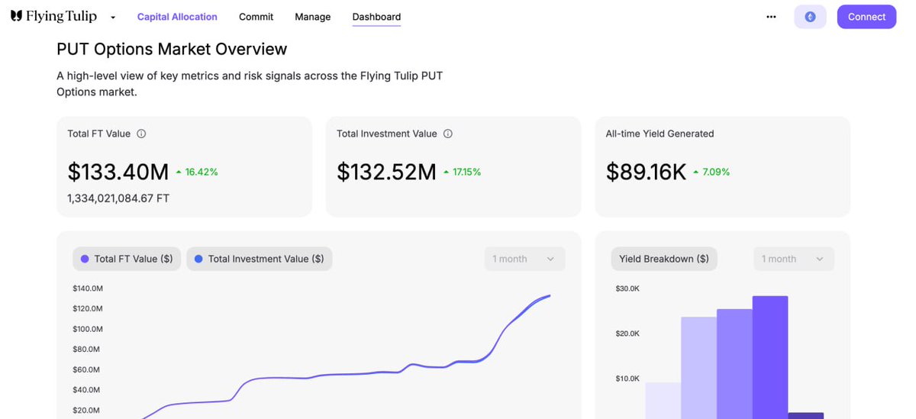Click the $89.16K yield figure
Screen dimensions: 916x419
click(647, 172)
